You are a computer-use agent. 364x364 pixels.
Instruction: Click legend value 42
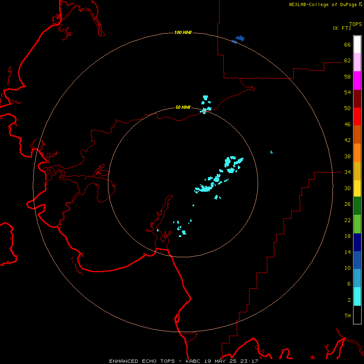[x=347, y=140]
